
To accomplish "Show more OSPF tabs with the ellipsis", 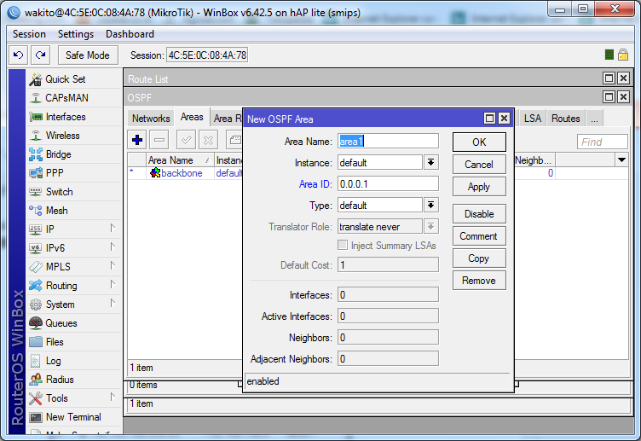I will (x=594, y=119).
